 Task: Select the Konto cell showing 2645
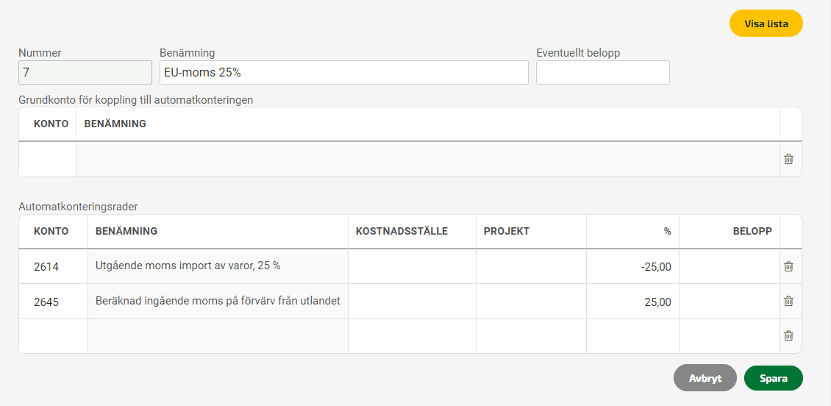[54, 301]
